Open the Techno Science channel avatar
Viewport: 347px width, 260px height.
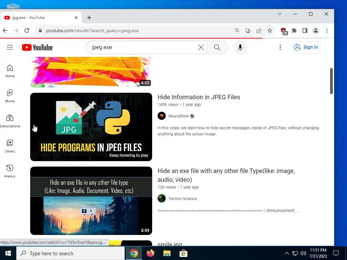pos(162,198)
